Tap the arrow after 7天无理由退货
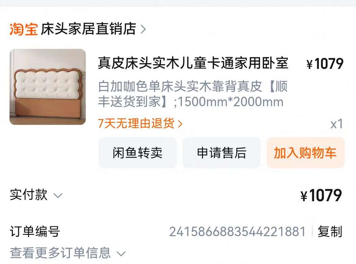The image size is (356, 264). click(x=180, y=124)
